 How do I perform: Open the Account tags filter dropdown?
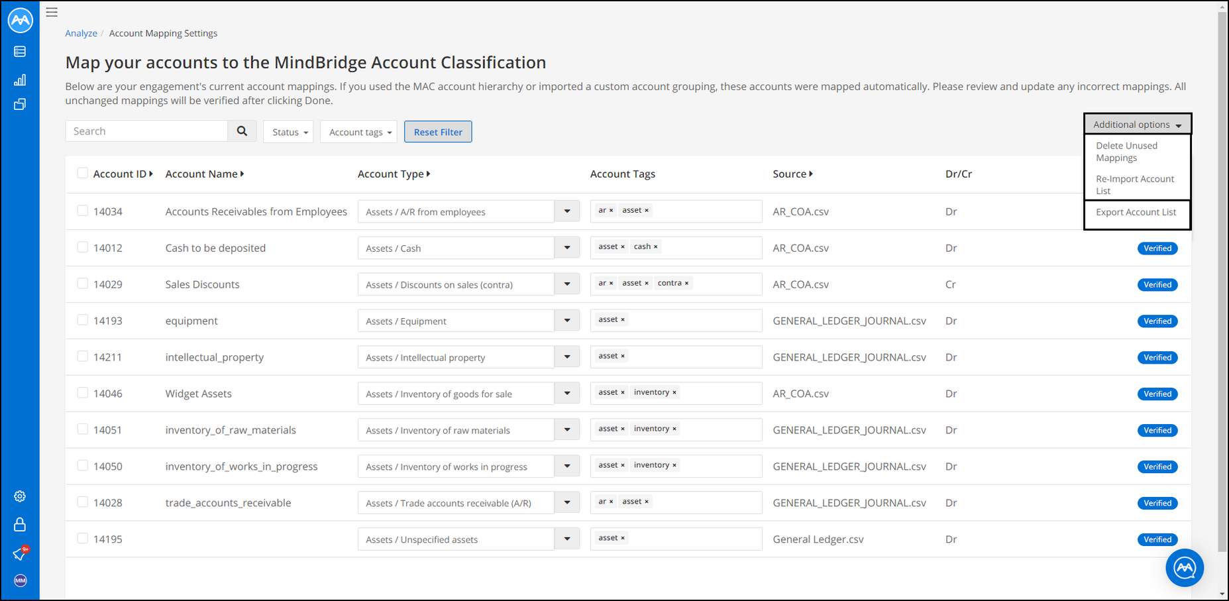coord(358,132)
